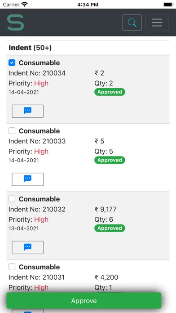Click the green Approve button
This screenshot has height=313, width=176.
click(x=84, y=300)
